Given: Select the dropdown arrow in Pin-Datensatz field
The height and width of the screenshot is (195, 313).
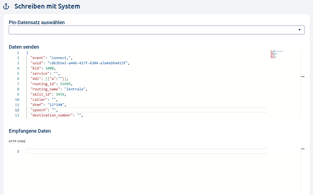Looking at the screenshot, I should point(300,30).
